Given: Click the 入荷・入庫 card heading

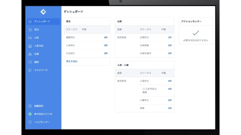Looking at the screenshot, I should coord(123,65).
